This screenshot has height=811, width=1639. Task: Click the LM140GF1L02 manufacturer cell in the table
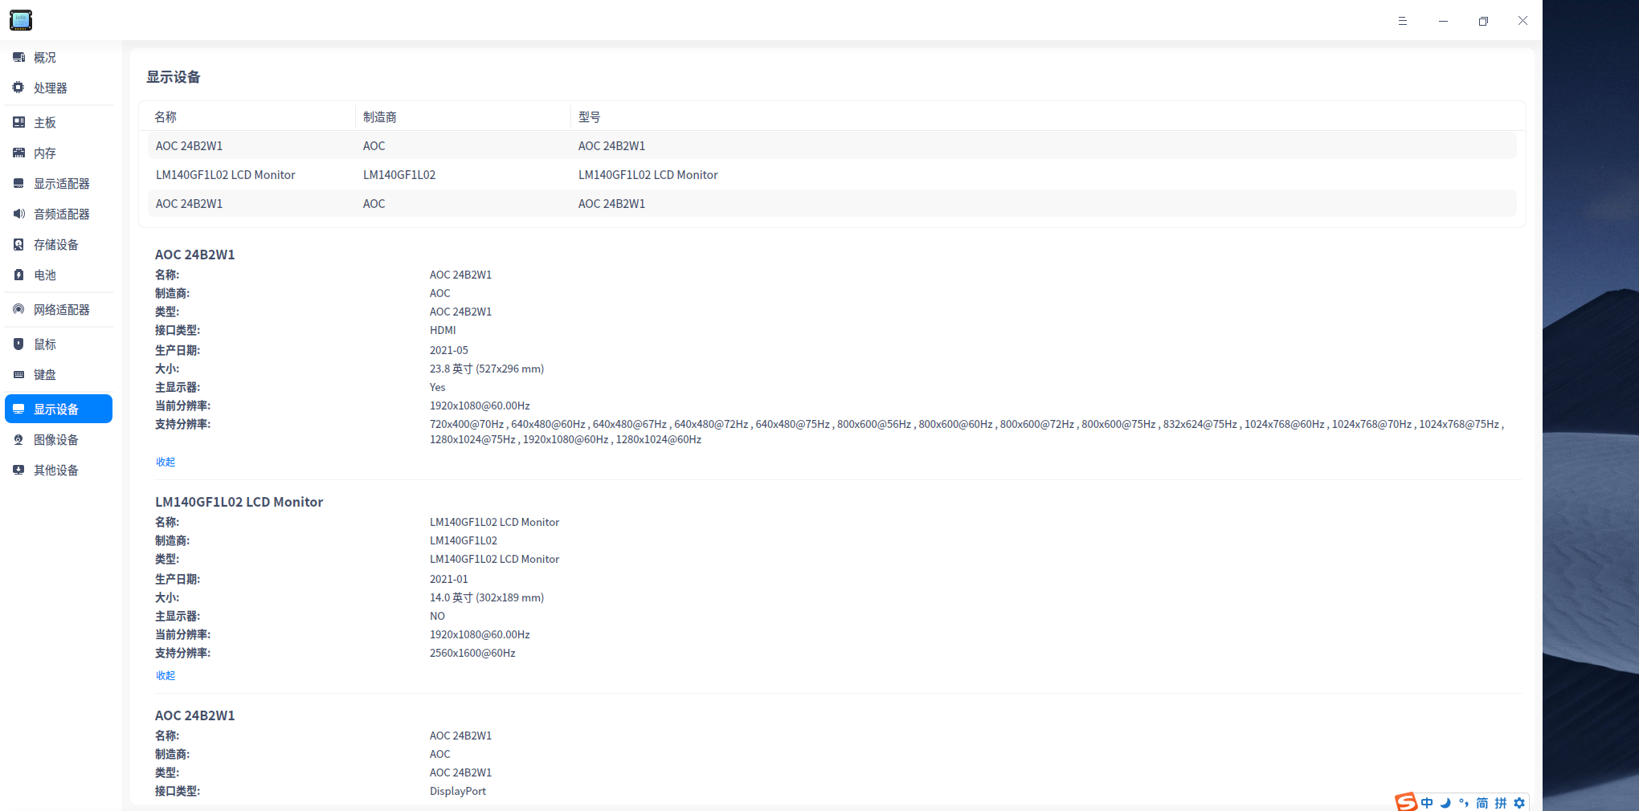(x=399, y=175)
